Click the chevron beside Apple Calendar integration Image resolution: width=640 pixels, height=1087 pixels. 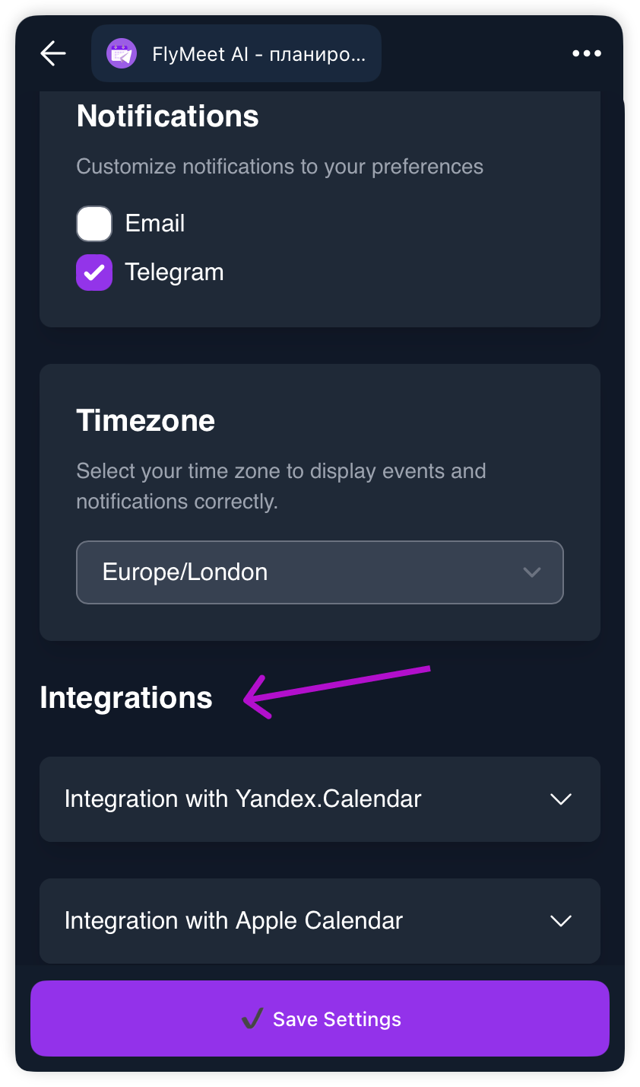tap(561, 921)
